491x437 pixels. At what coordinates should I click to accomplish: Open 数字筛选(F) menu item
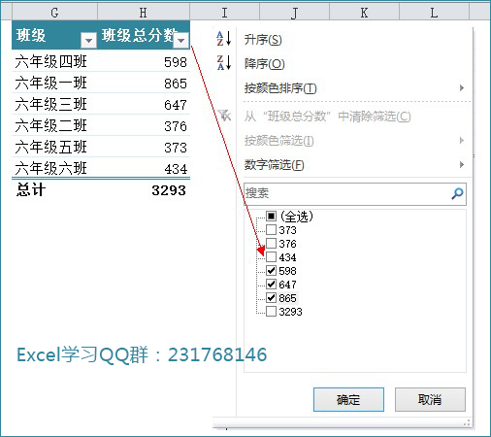coord(274,165)
